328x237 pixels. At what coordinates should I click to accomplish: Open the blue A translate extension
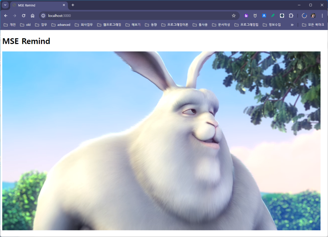tap(264, 16)
